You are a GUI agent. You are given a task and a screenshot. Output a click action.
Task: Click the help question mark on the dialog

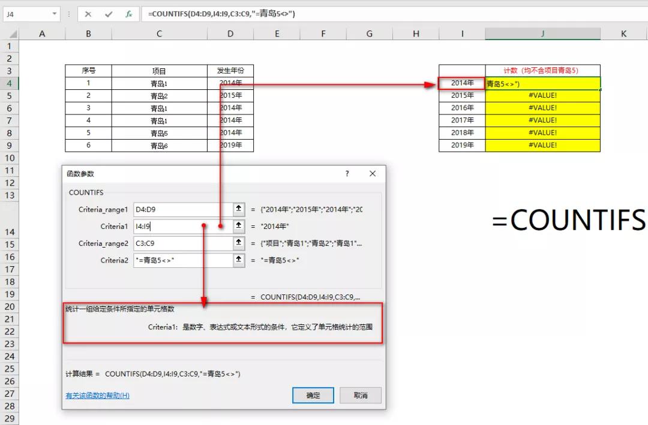click(x=347, y=173)
